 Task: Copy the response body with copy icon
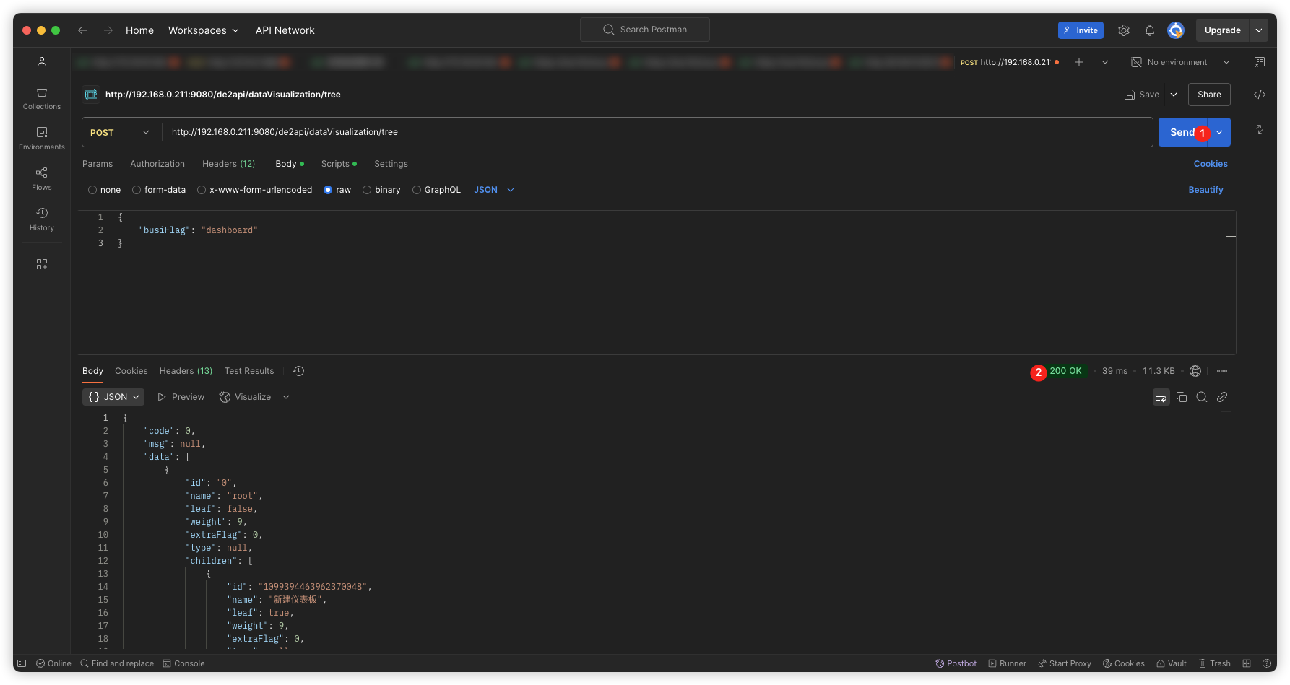point(1182,397)
